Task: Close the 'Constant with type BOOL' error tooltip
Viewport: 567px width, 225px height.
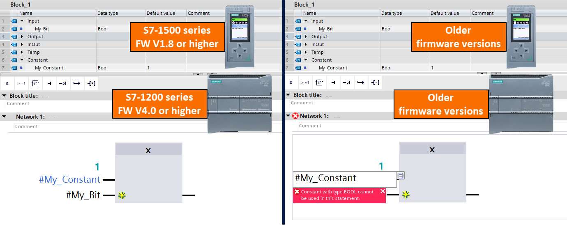Action: point(383,191)
